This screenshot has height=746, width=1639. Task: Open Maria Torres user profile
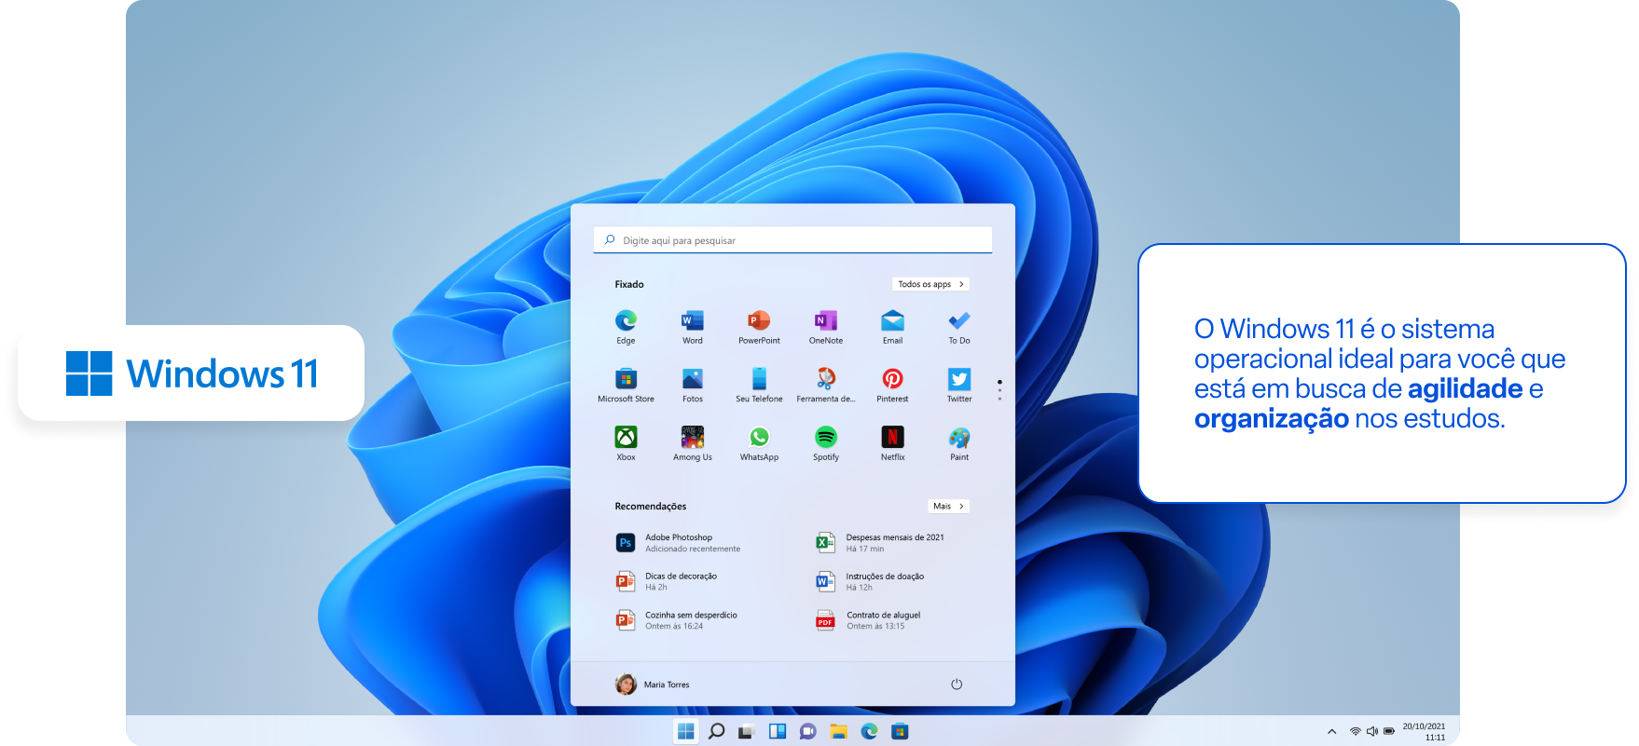tap(653, 685)
